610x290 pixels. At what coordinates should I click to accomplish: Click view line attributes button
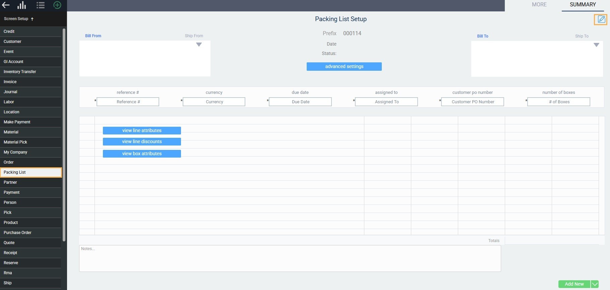[x=142, y=130]
